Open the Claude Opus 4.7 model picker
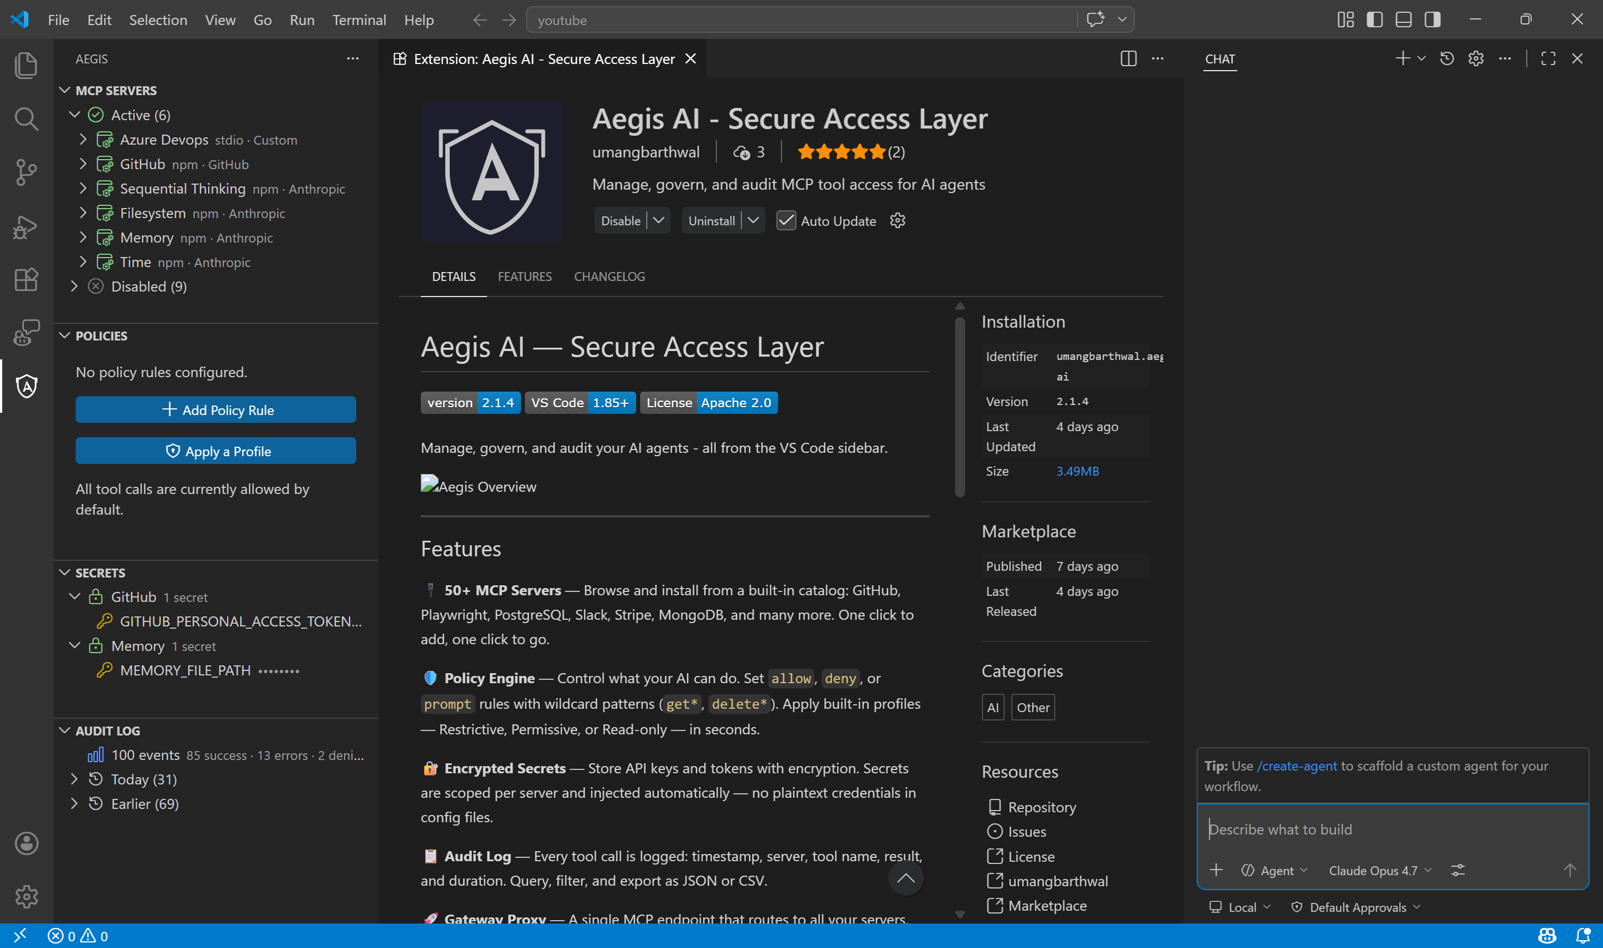1603x948 pixels. pos(1381,871)
